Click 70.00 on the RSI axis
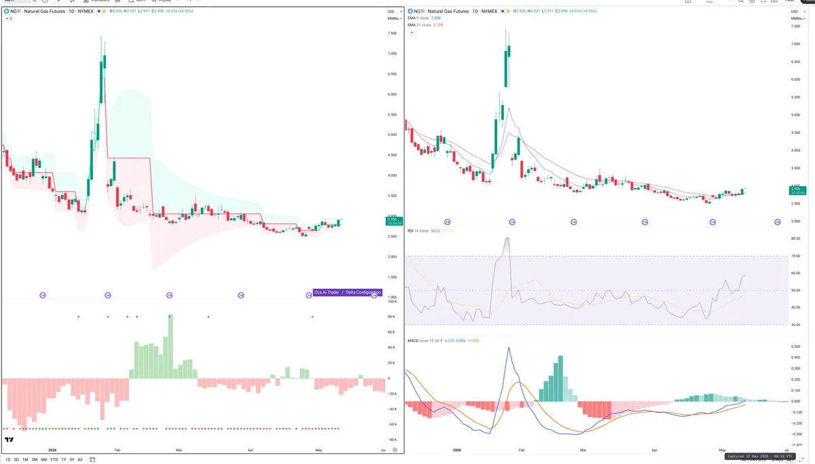Viewport: 815px width, 464px height. pyautogui.click(x=795, y=256)
